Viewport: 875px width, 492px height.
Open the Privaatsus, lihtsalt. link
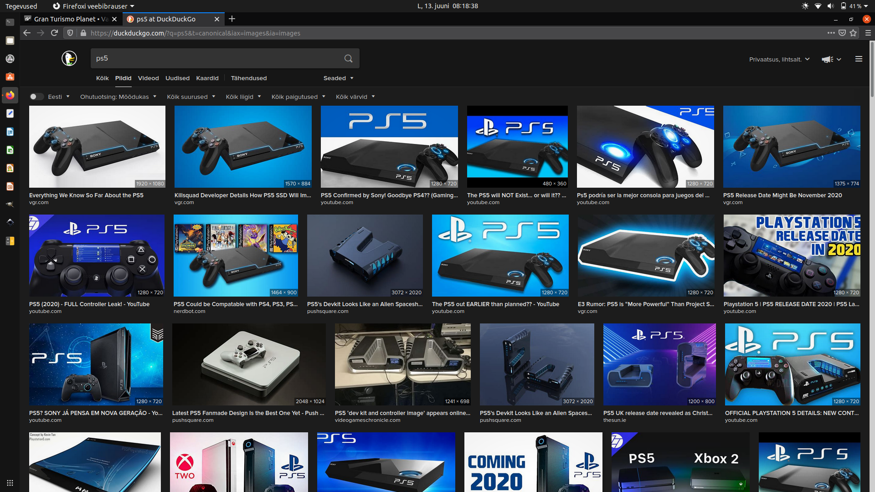tap(779, 59)
